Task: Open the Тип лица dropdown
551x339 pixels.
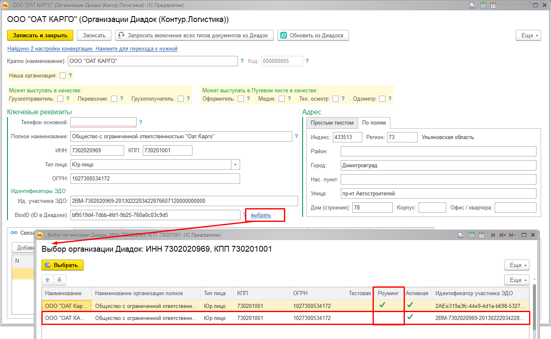Action: point(236,164)
